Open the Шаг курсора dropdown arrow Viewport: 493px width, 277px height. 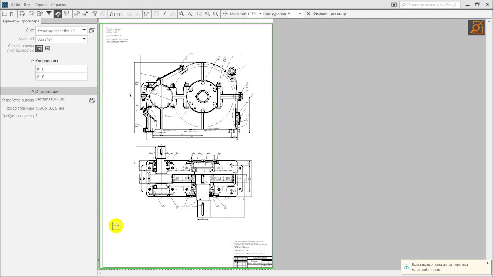click(300, 14)
